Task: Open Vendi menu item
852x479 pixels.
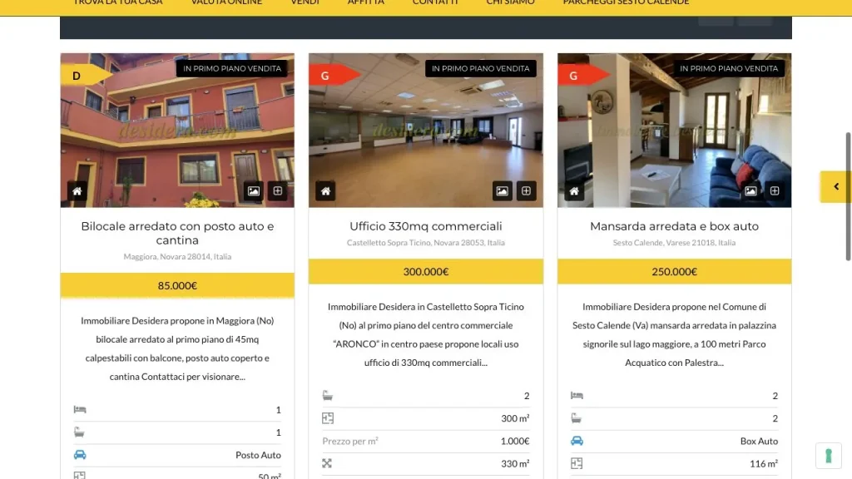Action: coord(305,2)
